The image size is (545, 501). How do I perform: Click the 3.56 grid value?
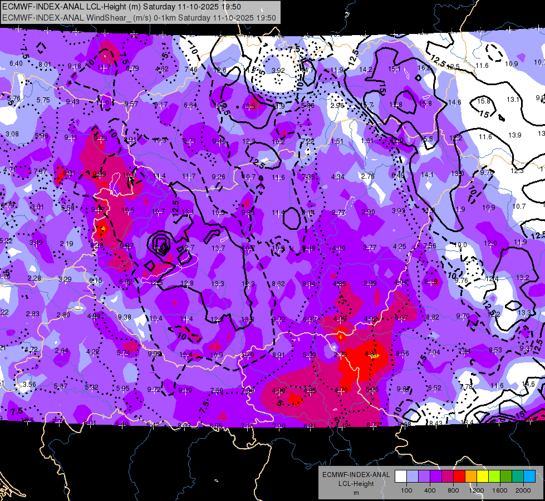click(30, 384)
